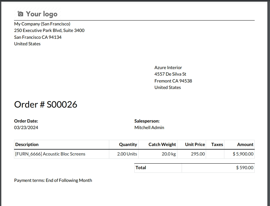Click the quantity cell "2.00 Units"
Image resolution: width=270 pixels, height=206 pixels.
pyautogui.click(x=127, y=154)
